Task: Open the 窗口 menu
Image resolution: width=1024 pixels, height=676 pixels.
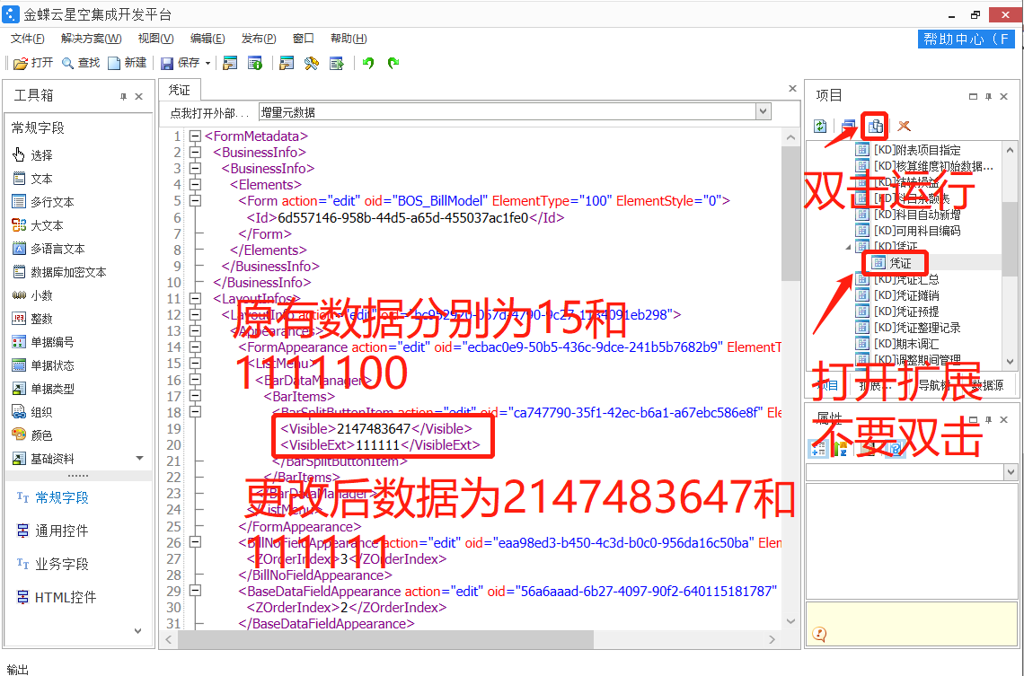Action: (x=303, y=39)
